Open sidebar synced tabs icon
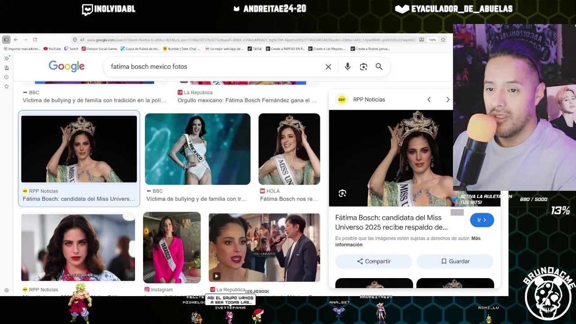 pos(6,68)
